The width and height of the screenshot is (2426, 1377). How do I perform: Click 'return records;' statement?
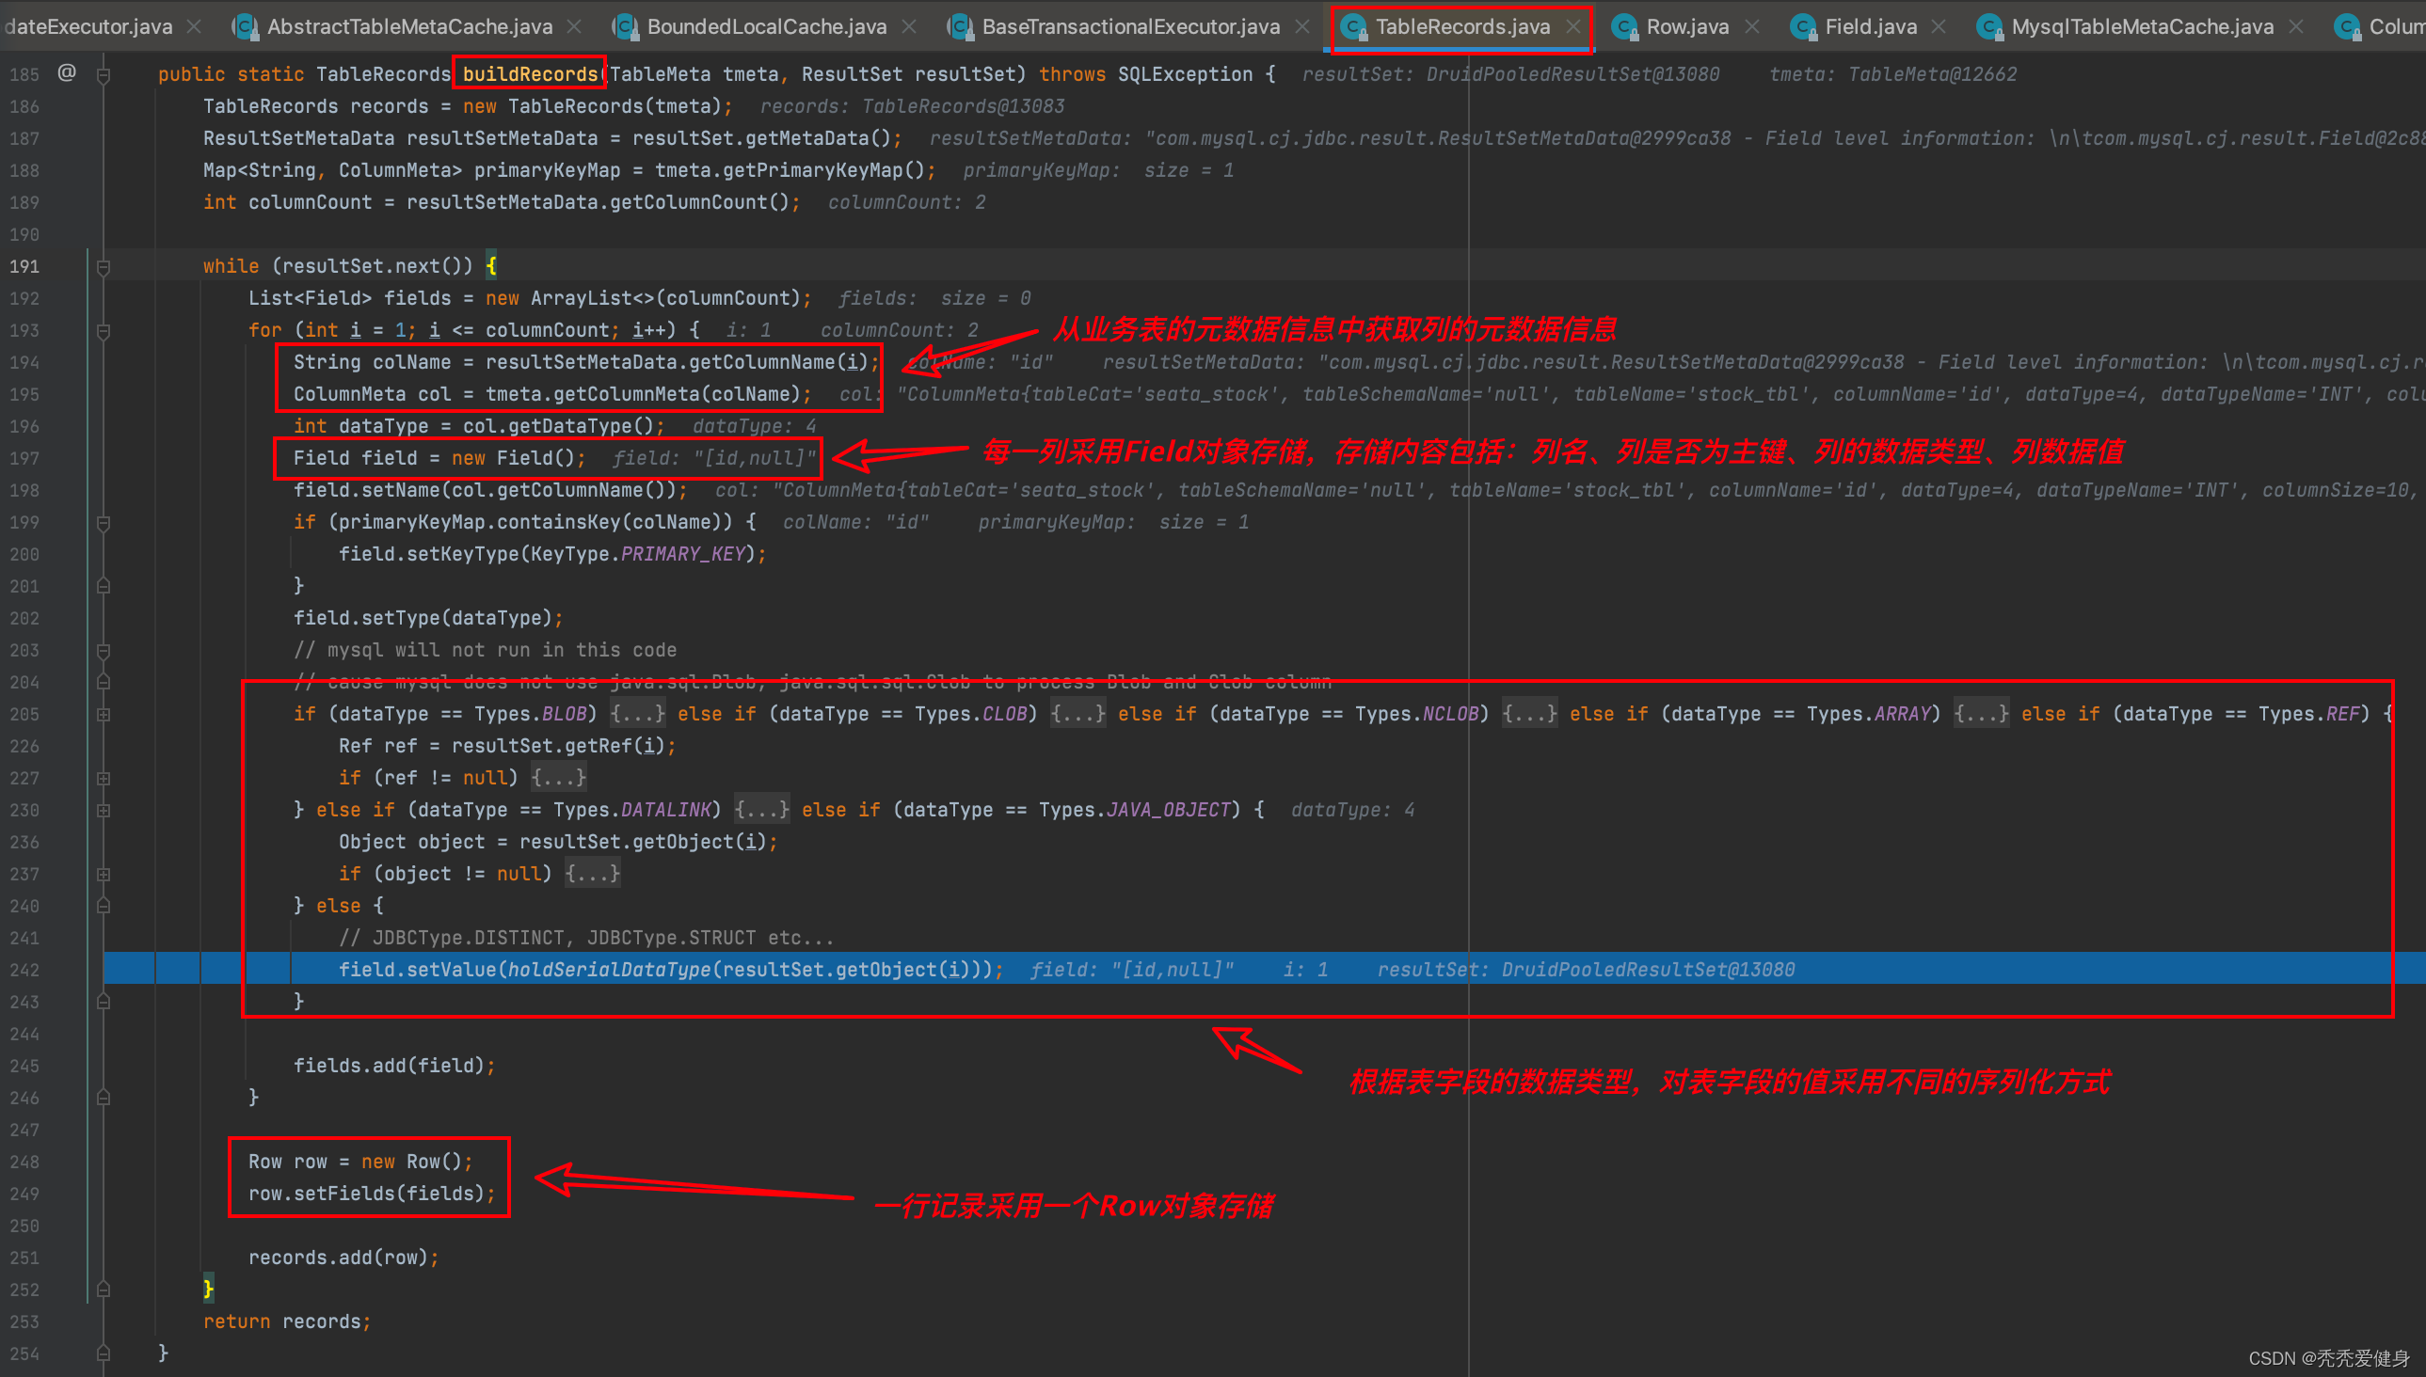tap(287, 1322)
